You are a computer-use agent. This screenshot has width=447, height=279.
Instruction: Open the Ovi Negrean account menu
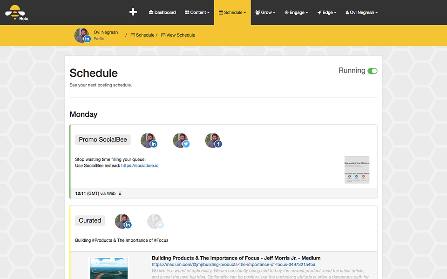click(361, 12)
